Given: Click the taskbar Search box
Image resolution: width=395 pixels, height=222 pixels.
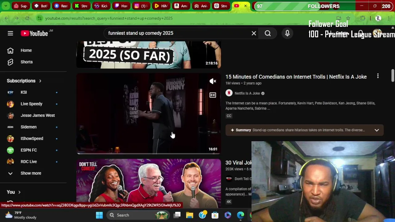Looking at the screenshot, I should pos(138,215).
